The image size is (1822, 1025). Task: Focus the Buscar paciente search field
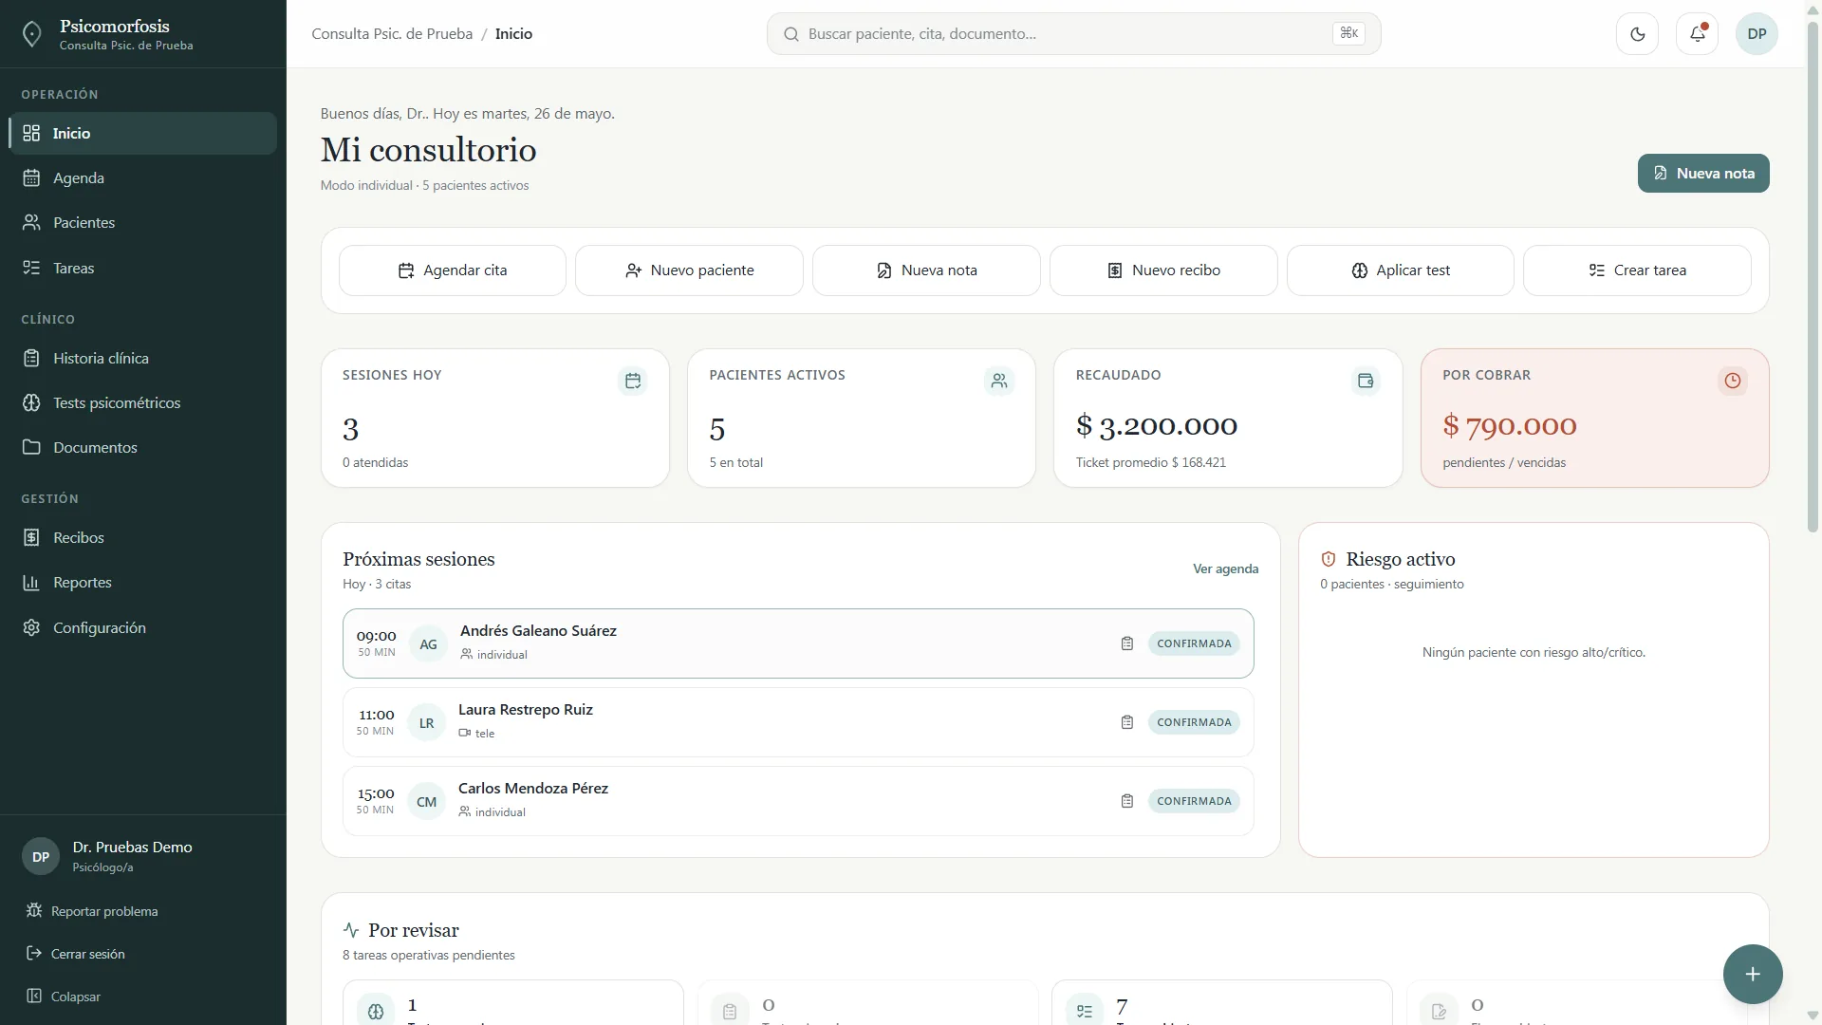click(1073, 34)
